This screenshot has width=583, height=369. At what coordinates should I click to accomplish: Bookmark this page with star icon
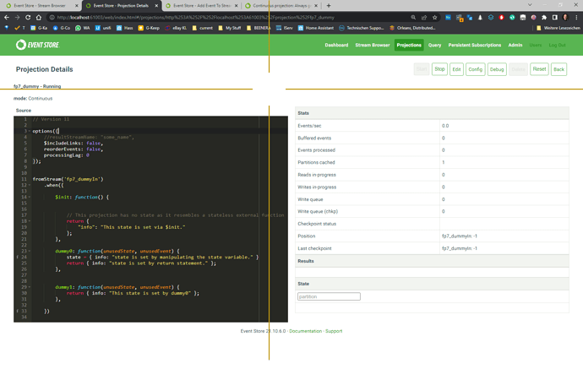click(x=434, y=18)
